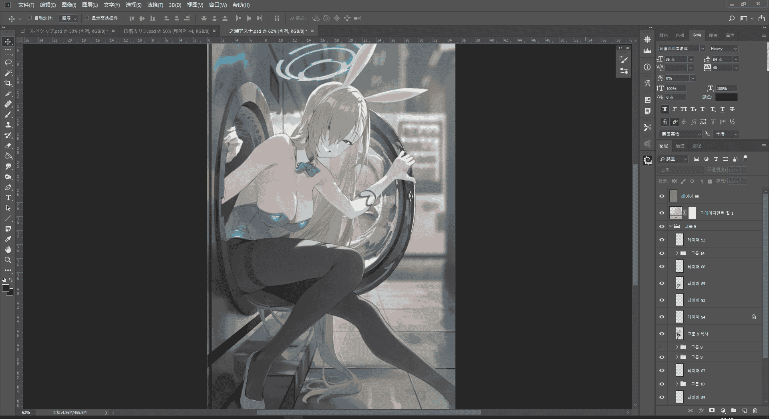Select the Move tool
Viewport: 769px width, 419px height.
8,42
